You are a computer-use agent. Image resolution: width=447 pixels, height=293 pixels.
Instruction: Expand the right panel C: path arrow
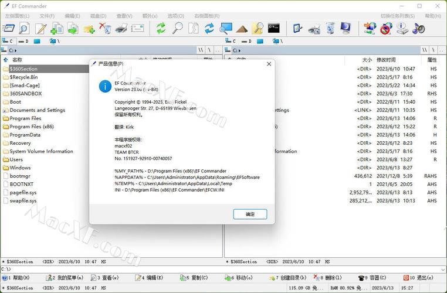click(x=239, y=50)
